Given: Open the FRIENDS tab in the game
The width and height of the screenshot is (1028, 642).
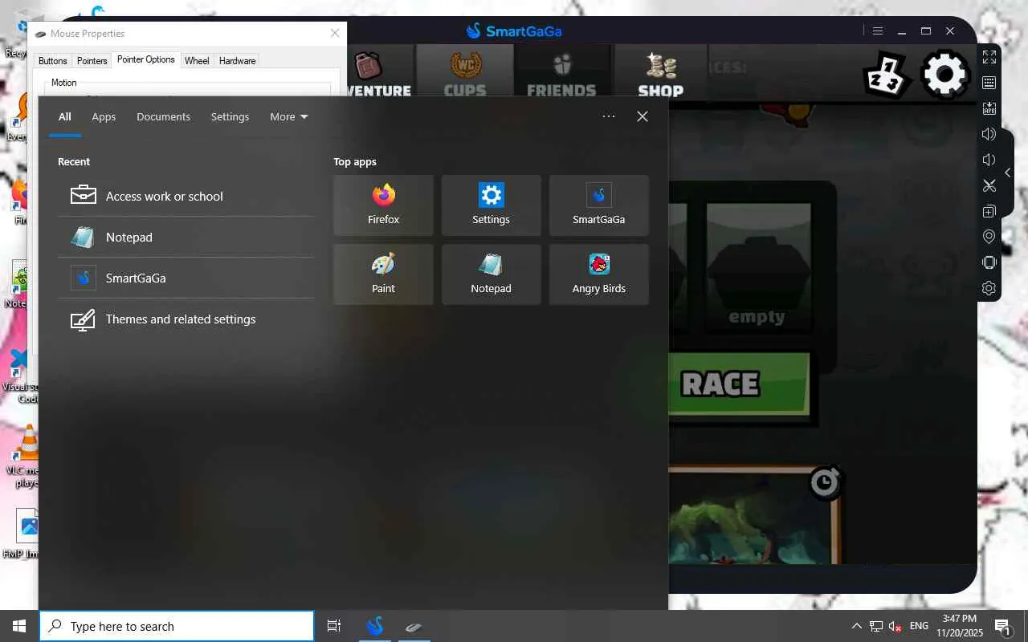Looking at the screenshot, I should pyautogui.click(x=561, y=74).
